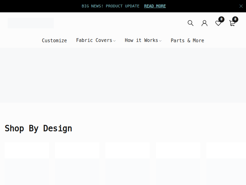This screenshot has height=185, width=246.
Task: Open the user account icon
Action: (204, 23)
